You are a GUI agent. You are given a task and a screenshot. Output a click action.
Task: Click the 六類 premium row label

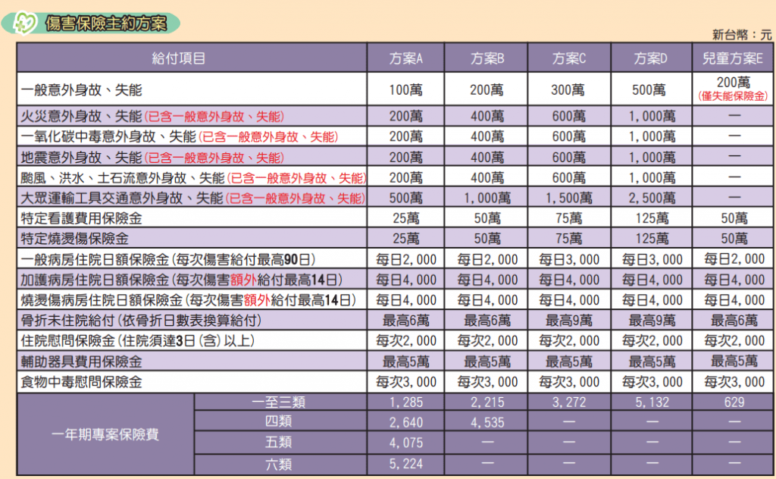click(x=279, y=464)
